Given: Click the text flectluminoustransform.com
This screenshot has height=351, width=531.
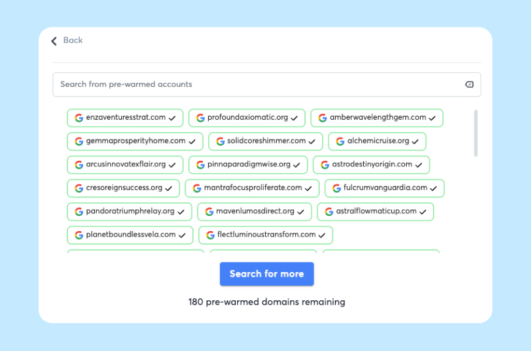Looking at the screenshot, I should [266, 234].
